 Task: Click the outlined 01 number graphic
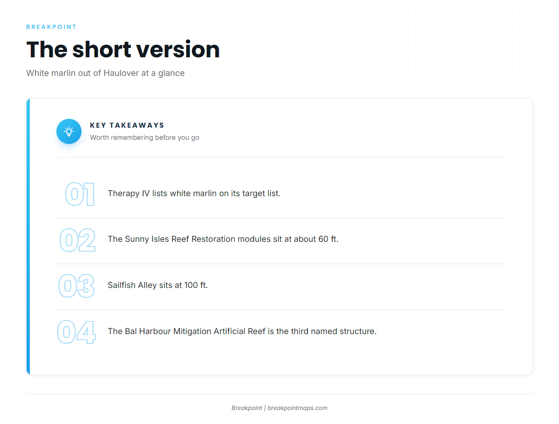pyautogui.click(x=80, y=194)
